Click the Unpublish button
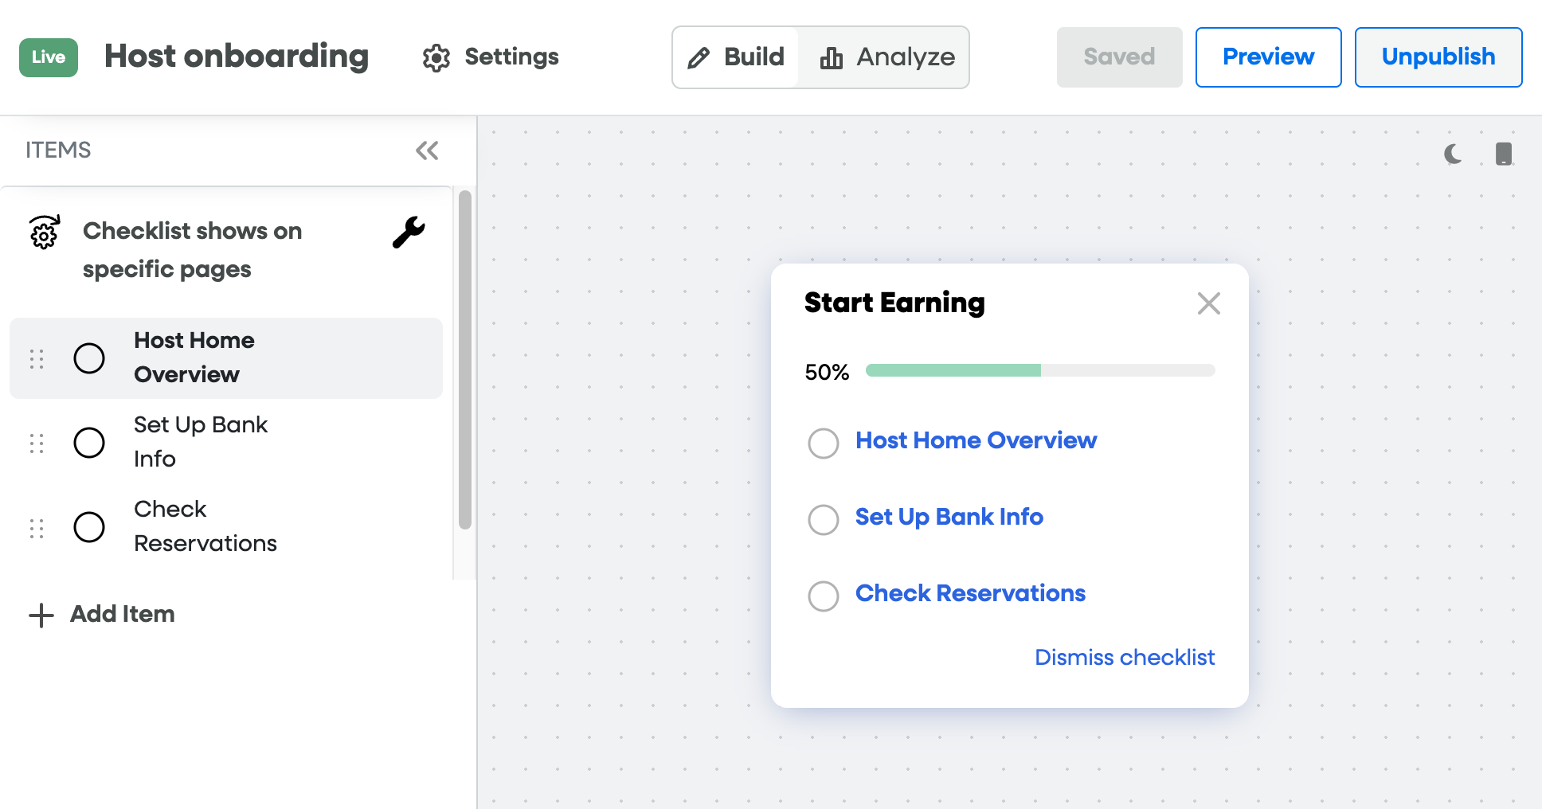 pos(1438,57)
